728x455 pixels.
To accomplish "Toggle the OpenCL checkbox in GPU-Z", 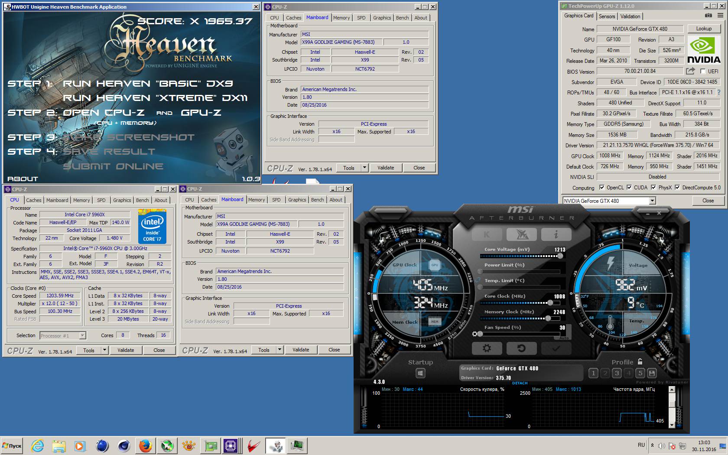I will tap(602, 188).
